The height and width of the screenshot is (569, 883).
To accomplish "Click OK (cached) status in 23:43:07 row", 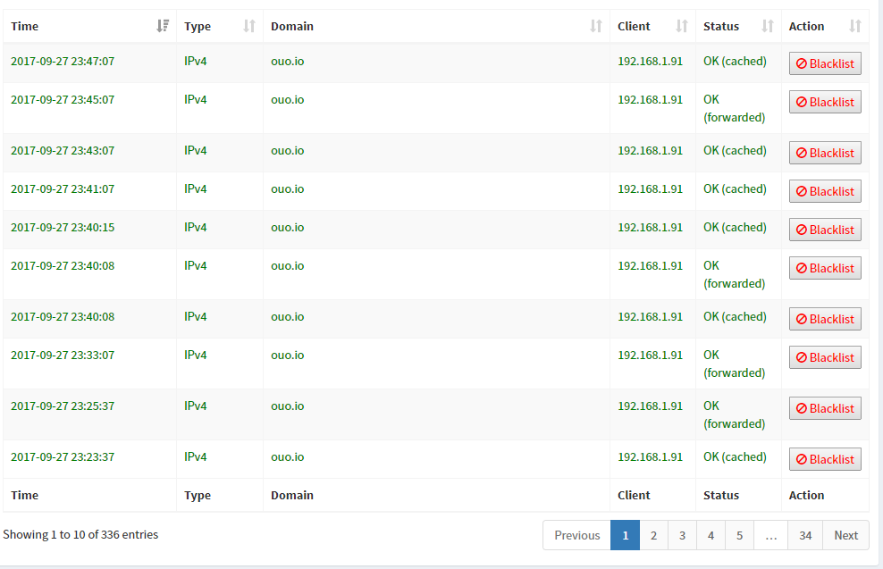I will [x=735, y=150].
